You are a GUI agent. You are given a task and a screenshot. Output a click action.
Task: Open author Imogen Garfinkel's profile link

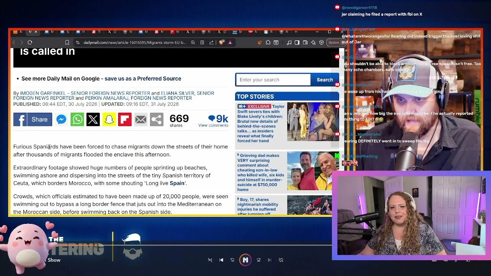[x=85, y=93]
